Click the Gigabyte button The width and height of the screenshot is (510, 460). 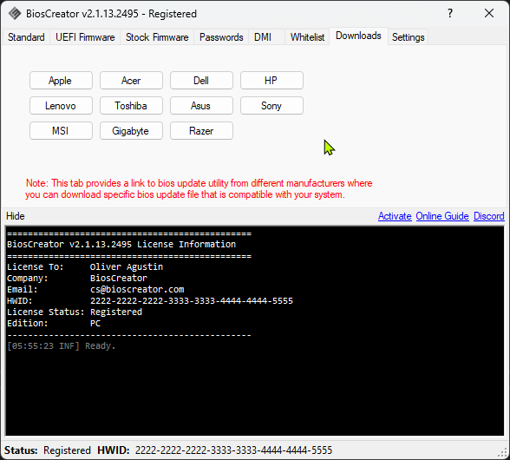(x=131, y=130)
